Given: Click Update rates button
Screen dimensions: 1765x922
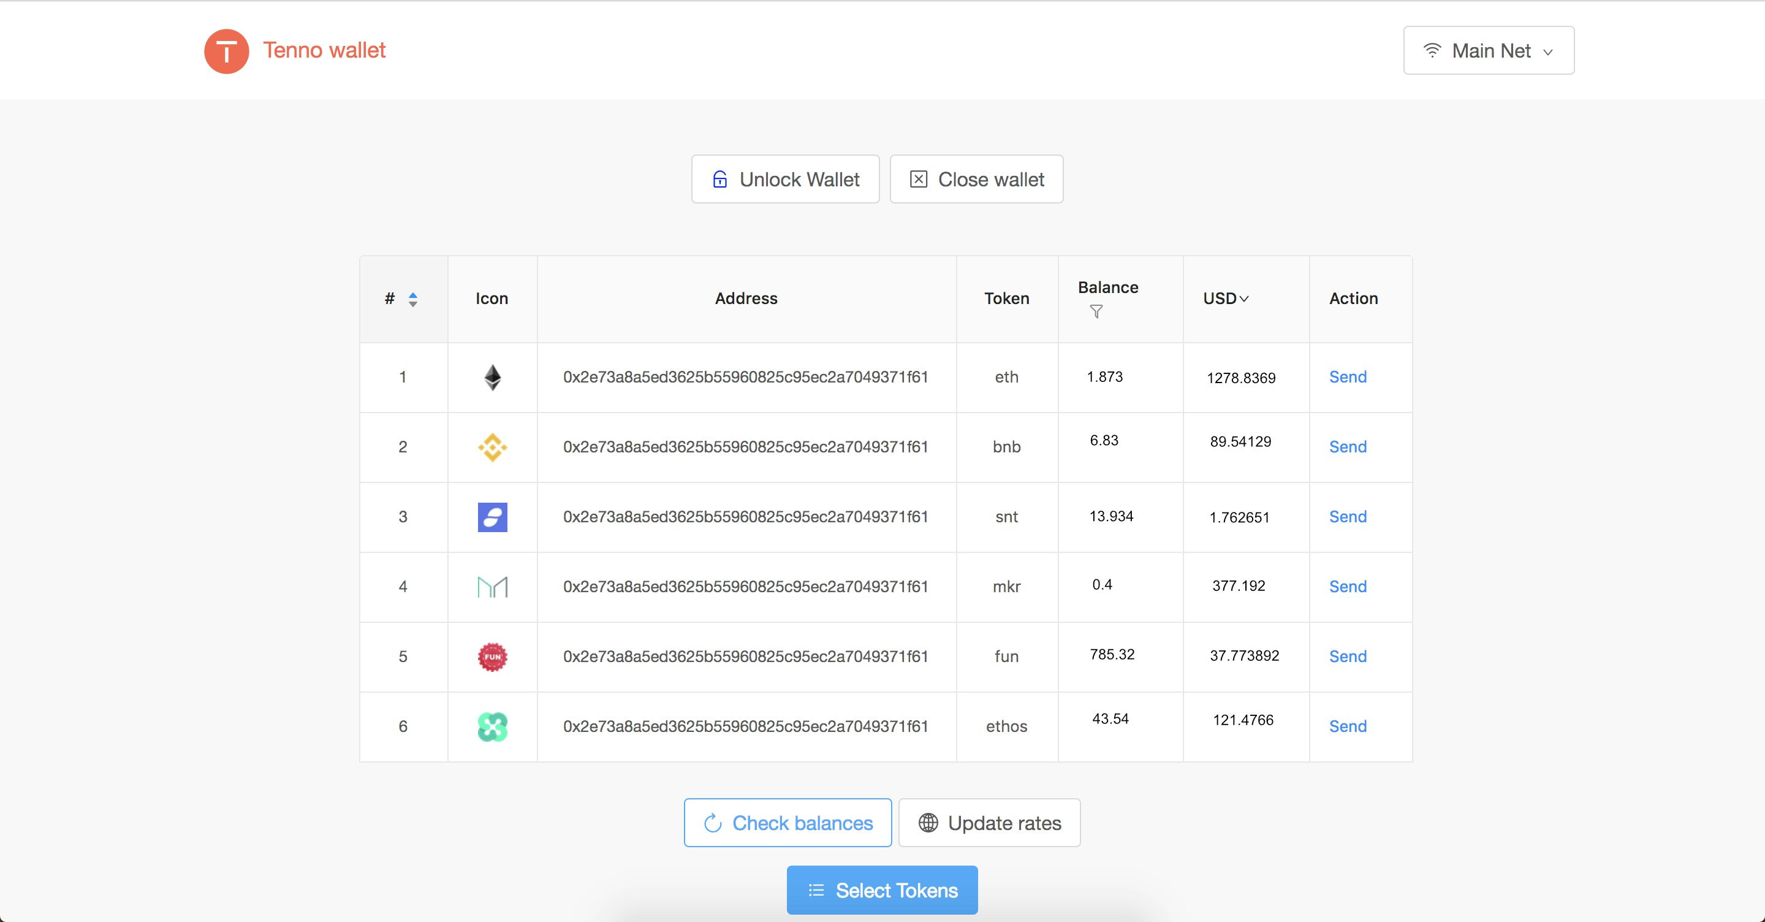Looking at the screenshot, I should click(x=989, y=823).
